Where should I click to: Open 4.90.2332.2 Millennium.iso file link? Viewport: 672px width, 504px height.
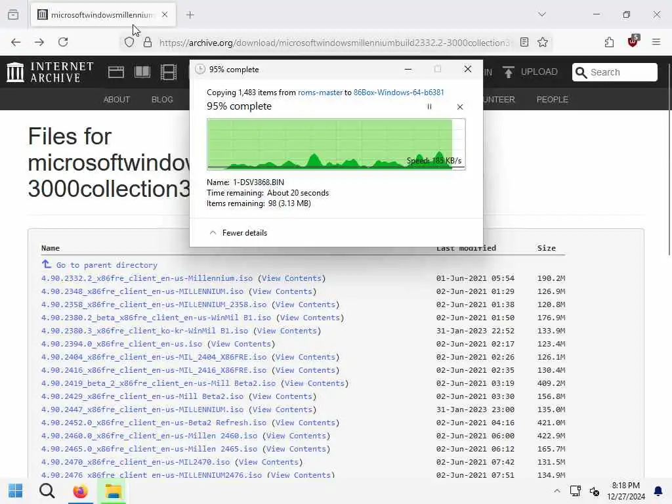tap(147, 278)
